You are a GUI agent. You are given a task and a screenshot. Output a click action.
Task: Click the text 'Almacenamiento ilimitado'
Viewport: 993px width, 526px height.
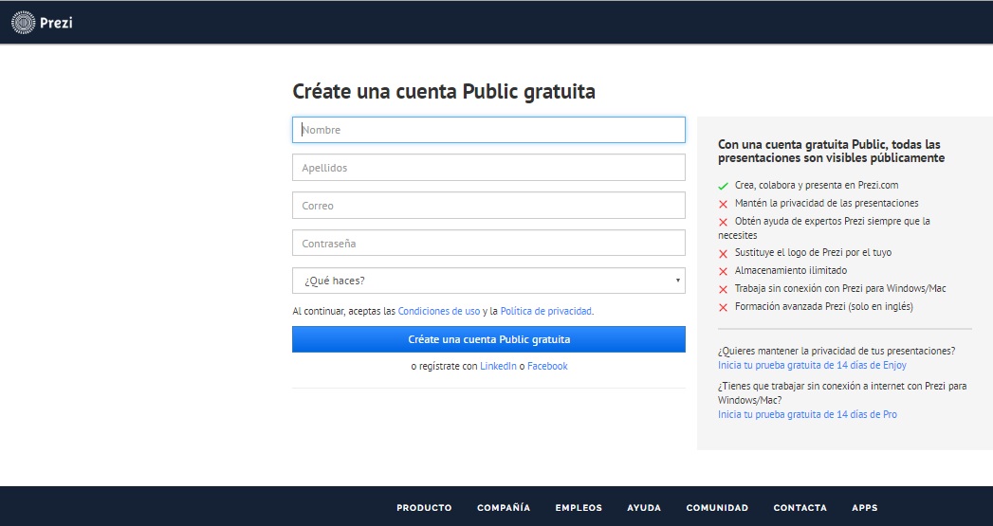[x=790, y=270]
